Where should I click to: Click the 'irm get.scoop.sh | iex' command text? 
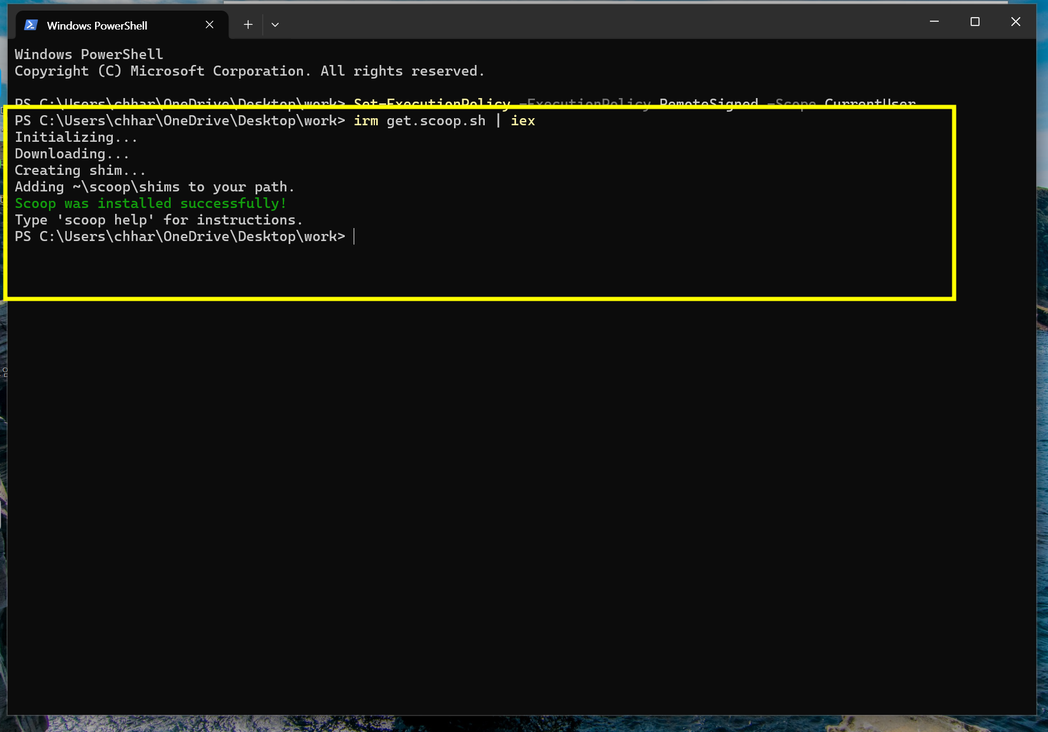point(444,121)
